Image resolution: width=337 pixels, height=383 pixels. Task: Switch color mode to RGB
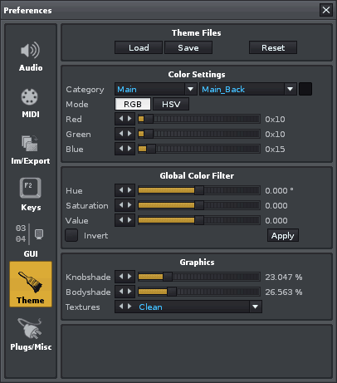(x=133, y=104)
